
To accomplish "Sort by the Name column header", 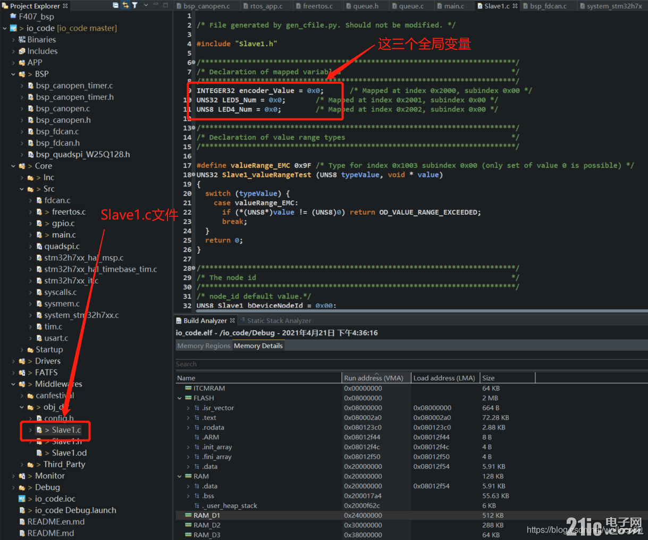I will [x=258, y=378].
